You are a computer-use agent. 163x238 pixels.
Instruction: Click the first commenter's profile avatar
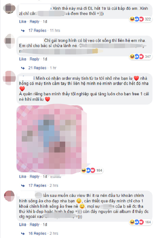point(9,8)
